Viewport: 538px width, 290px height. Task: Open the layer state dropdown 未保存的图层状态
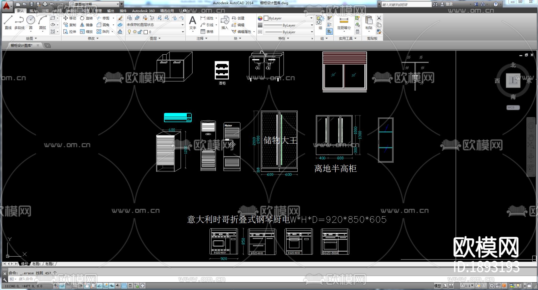[x=155, y=25]
